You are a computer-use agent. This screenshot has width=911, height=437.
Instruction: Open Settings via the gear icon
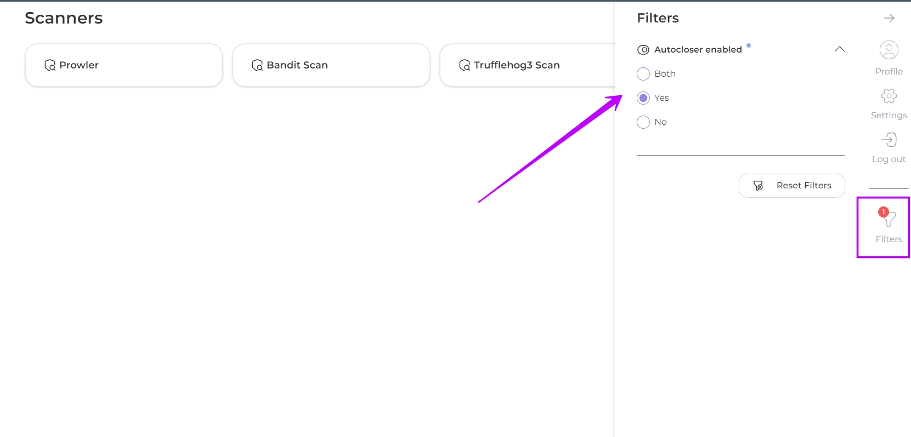pos(889,96)
